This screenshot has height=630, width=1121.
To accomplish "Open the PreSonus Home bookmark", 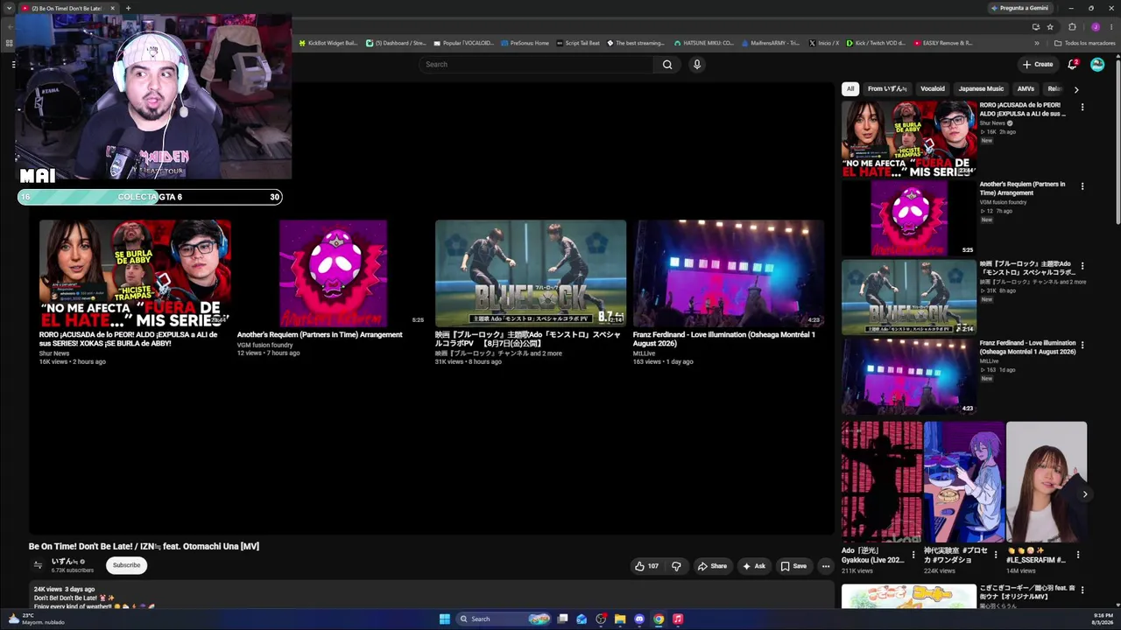I will [525, 43].
